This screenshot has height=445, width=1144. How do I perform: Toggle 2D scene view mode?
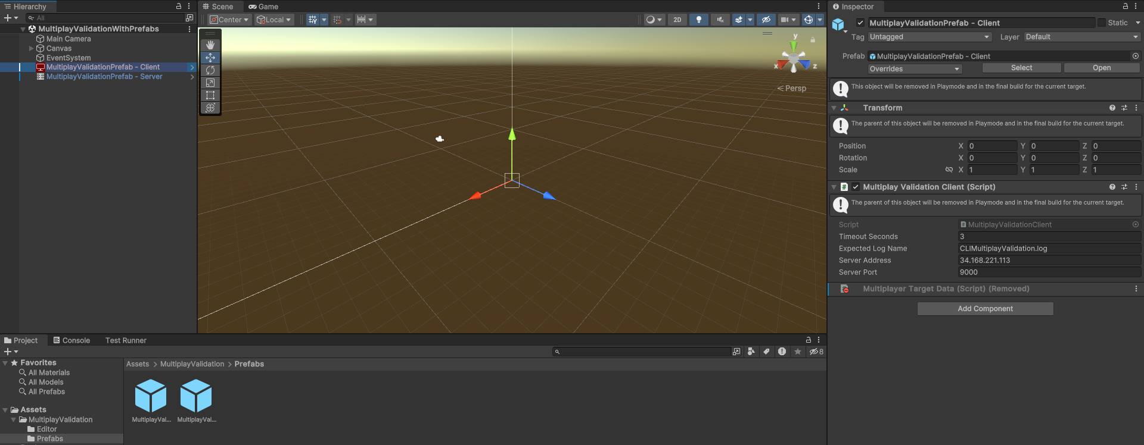tap(677, 20)
